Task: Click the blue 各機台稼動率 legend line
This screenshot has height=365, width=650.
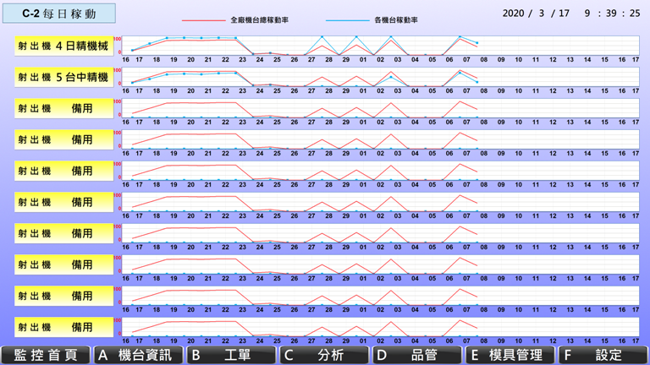Action: pos(348,19)
